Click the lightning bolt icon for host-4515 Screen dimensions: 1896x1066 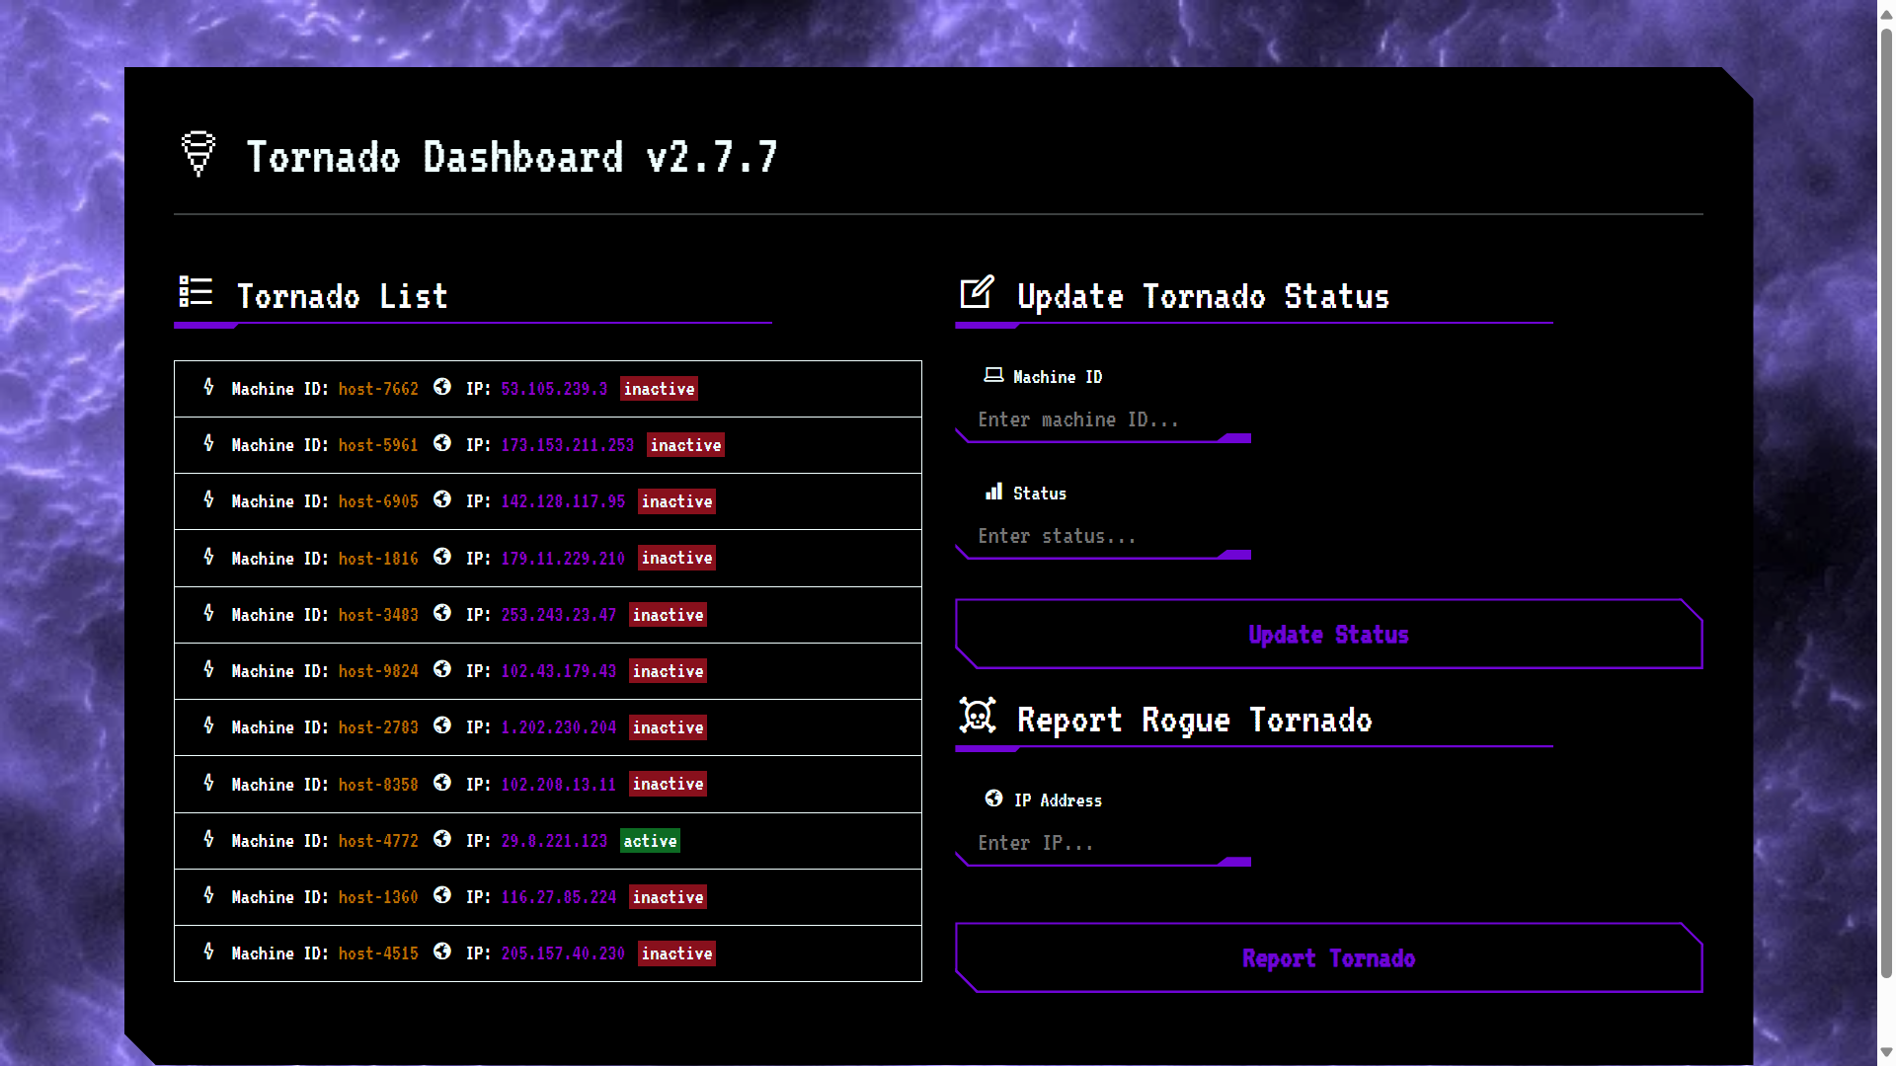click(x=208, y=952)
